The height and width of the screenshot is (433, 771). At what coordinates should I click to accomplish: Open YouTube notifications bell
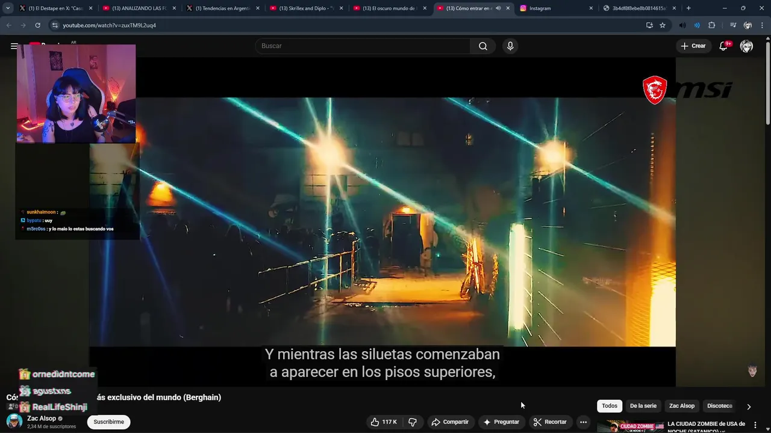coord(723,46)
